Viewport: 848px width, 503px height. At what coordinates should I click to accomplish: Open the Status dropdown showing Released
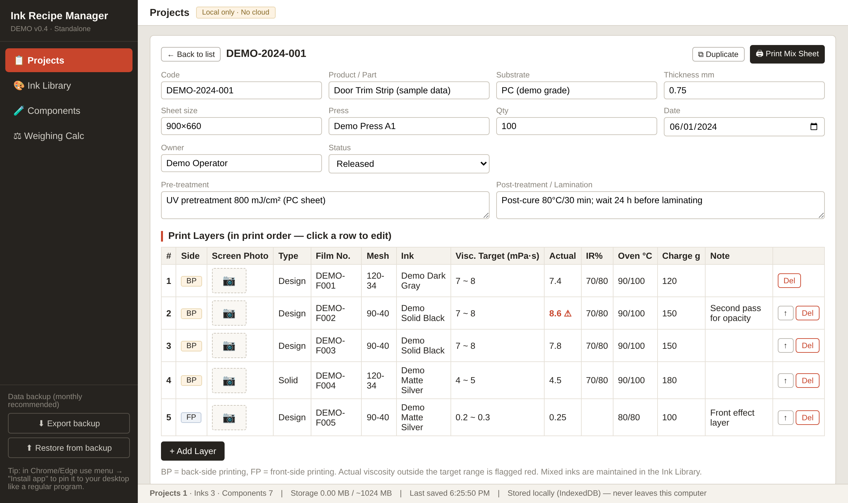(x=409, y=164)
